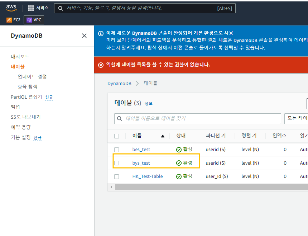Click the userid (S) cell in bes_test row

(x=216, y=150)
